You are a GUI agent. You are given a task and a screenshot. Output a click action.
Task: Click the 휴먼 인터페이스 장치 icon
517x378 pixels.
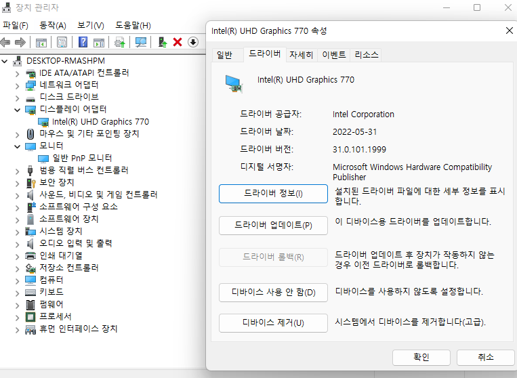[x=30, y=329]
